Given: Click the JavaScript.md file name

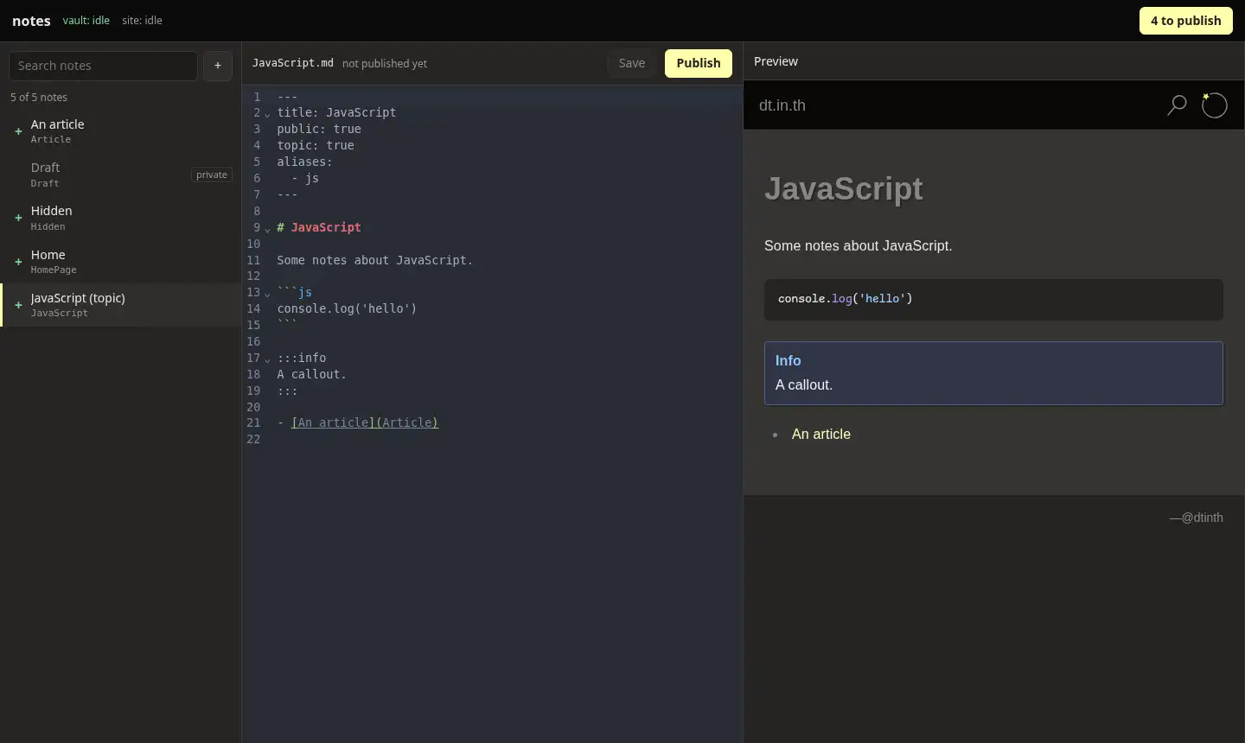Looking at the screenshot, I should 292,63.
